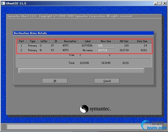This screenshot has width=168, height=132.
Task: Select the Label column header
Action: [87, 41]
